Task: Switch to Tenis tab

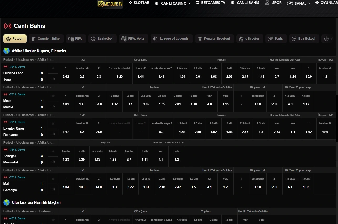Action: pos(276,39)
